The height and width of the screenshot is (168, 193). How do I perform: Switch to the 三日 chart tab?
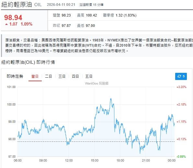[x=62, y=76]
